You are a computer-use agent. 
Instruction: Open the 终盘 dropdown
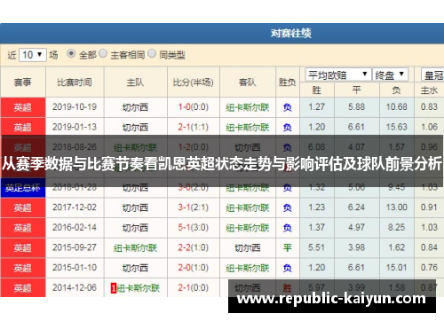tap(390, 74)
